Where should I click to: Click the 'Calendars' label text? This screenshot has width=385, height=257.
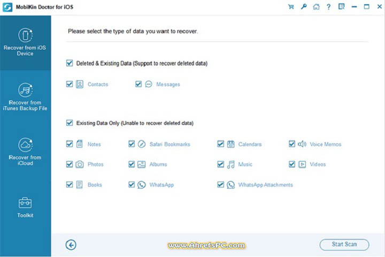(x=250, y=144)
